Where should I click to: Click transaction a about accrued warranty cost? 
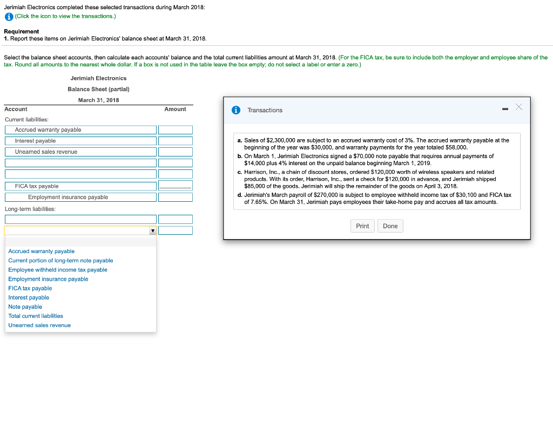(x=374, y=144)
